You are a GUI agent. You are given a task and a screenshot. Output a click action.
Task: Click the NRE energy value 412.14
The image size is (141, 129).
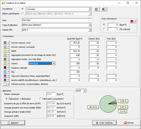[x=51, y=108]
